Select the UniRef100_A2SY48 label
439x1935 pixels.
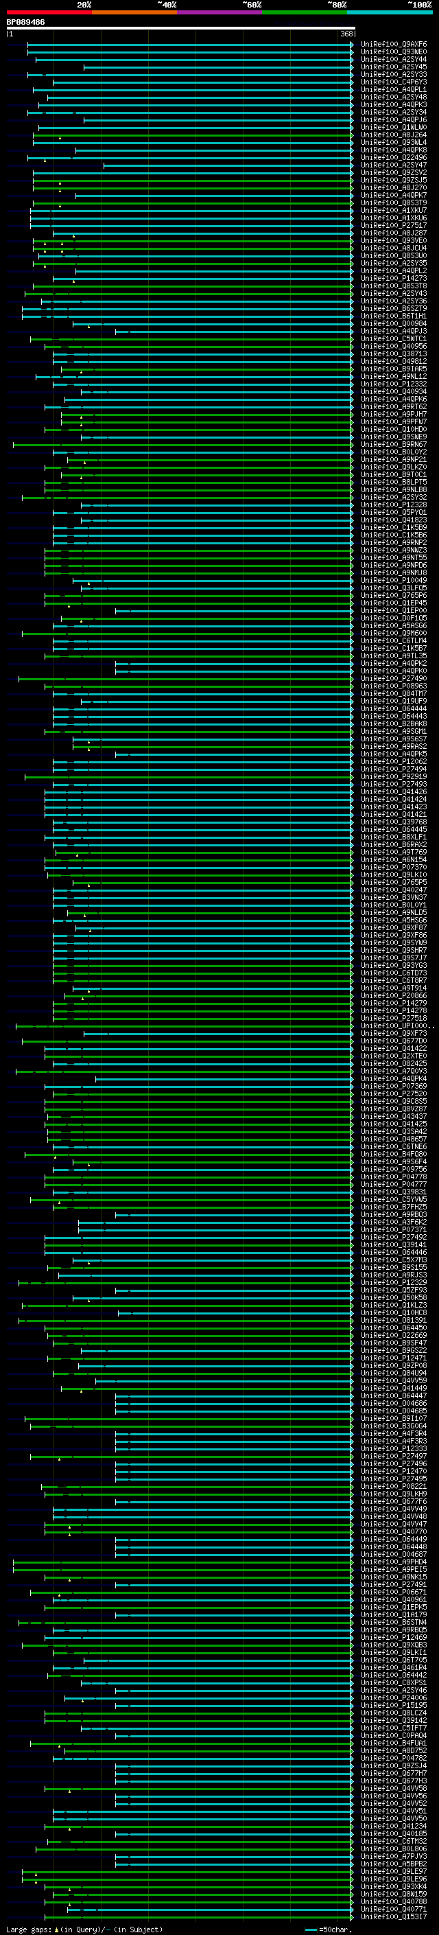[x=394, y=97]
